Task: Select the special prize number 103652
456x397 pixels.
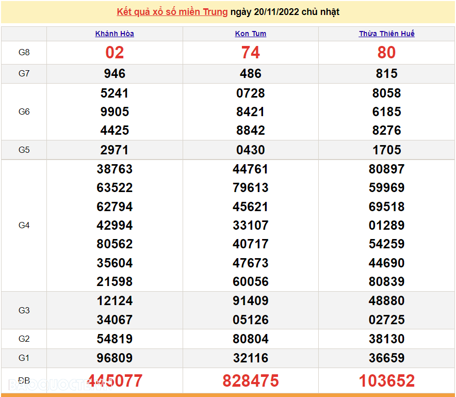Action: pyautogui.click(x=386, y=381)
